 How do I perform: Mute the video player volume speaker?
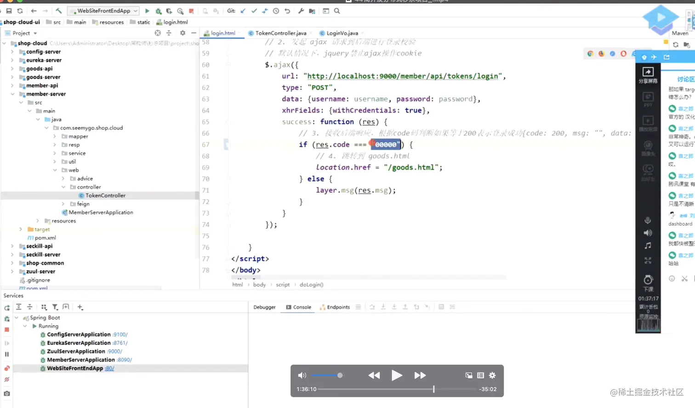pyautogui.click(x=302, y=375)
